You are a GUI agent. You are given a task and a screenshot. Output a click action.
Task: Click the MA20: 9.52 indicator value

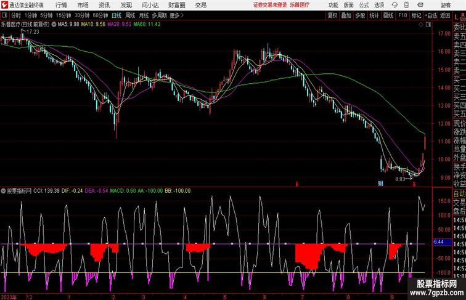(119, 25)
